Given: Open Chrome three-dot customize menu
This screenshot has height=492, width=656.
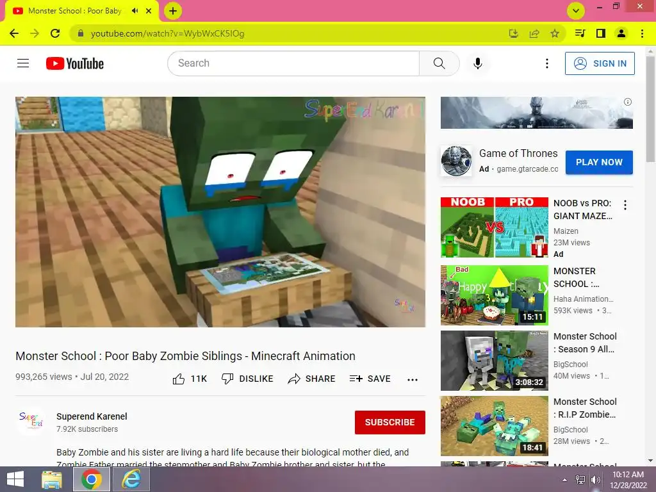Looking at the screenshot, I should coord(642,33).
